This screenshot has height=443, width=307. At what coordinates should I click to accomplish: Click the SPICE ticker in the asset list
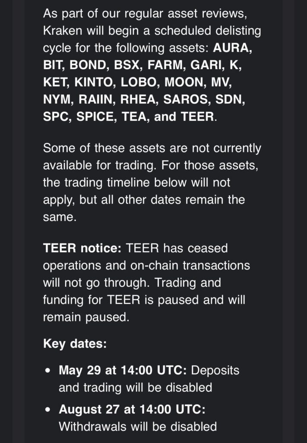95,117
